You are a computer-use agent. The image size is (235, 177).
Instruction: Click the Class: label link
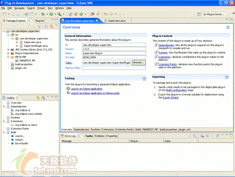coord(69,63)
